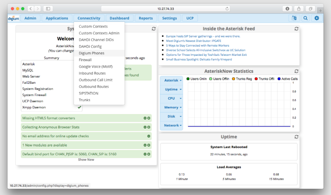Refresh the System Overview panel
The width and height of the screenshot is (331, 195).
tap(154, 29)
